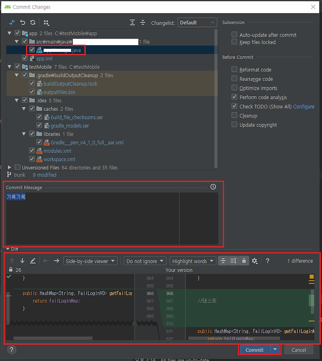Select outputFiles.bin file
This screenshot has height=361, width=322.
pyautogui.click(x=59, y=92)
